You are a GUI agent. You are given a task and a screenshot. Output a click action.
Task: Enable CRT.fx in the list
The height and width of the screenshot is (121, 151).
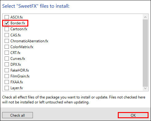pos(7,53)
